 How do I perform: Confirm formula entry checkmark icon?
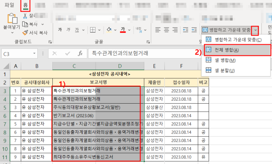(67, 53)
